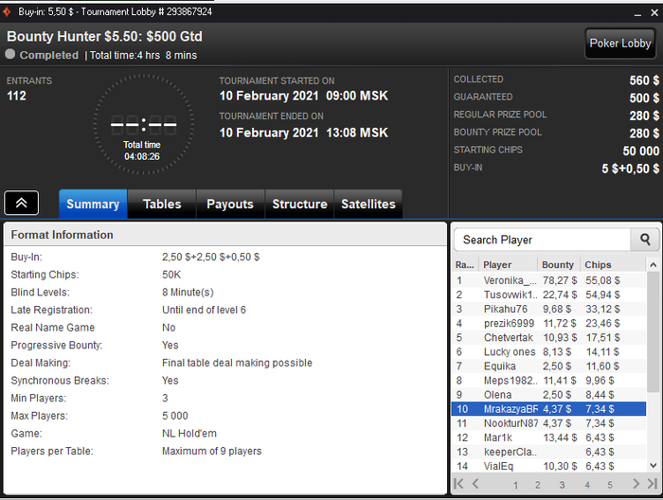The image size is (663, 500).
Task: Go to previous page of player list
Action: pos(475,484)
